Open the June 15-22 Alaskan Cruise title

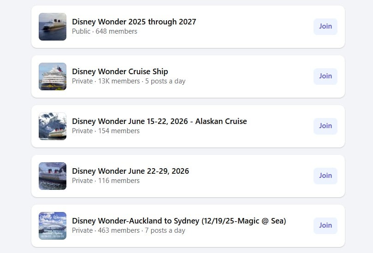(x=159, y=121)
